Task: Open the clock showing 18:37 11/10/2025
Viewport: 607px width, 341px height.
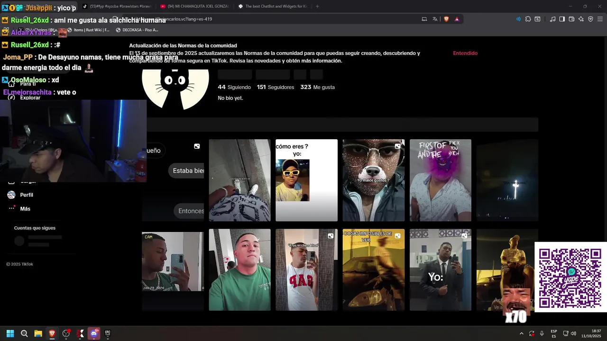Action: click(x=591, y=333)
